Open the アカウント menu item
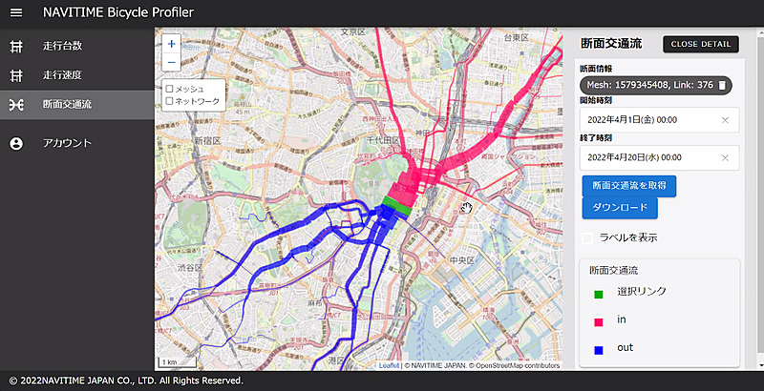The width and height of the screenshot is (764, 391). point(77,143)
